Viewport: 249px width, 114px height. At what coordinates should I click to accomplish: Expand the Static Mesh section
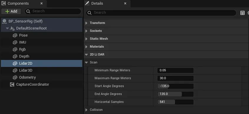tap(86, 39)
